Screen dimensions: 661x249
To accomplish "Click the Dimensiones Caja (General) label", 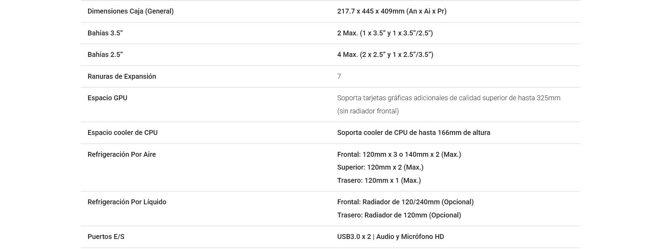I will coord(130,11).
